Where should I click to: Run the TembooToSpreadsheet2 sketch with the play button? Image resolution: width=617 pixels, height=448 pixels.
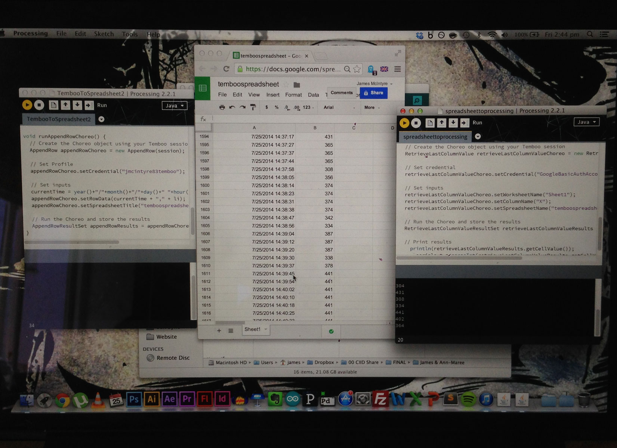point(27,105)
